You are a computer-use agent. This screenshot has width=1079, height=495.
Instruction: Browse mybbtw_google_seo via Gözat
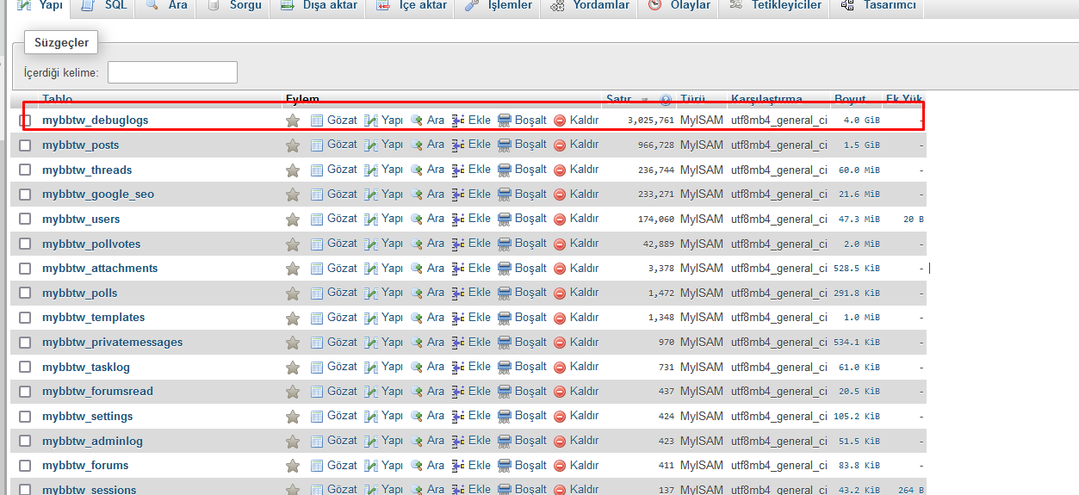(333, 194)
